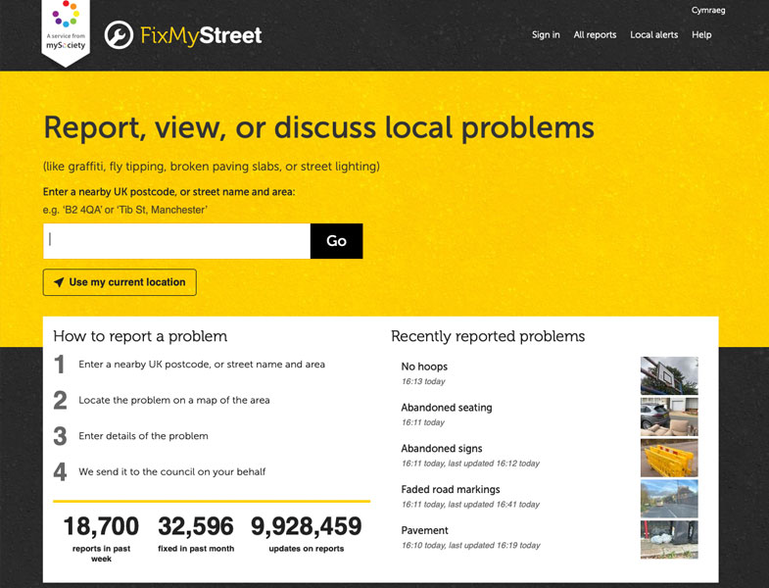The image size is (769, 588).
Task: Open the Abandoned signs photo thumbnail
Action: coord(669,458)
